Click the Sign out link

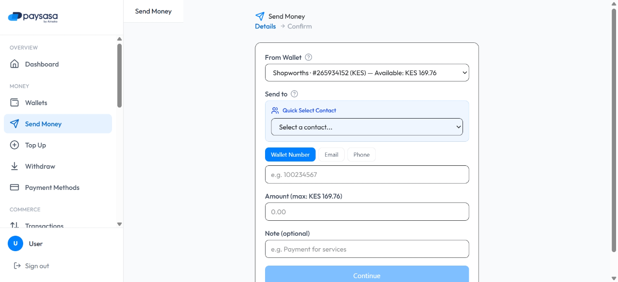tap(31, 266)
